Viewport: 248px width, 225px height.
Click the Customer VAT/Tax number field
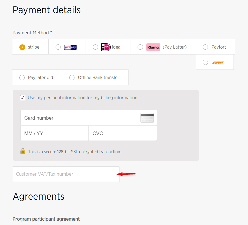[66, 174]
